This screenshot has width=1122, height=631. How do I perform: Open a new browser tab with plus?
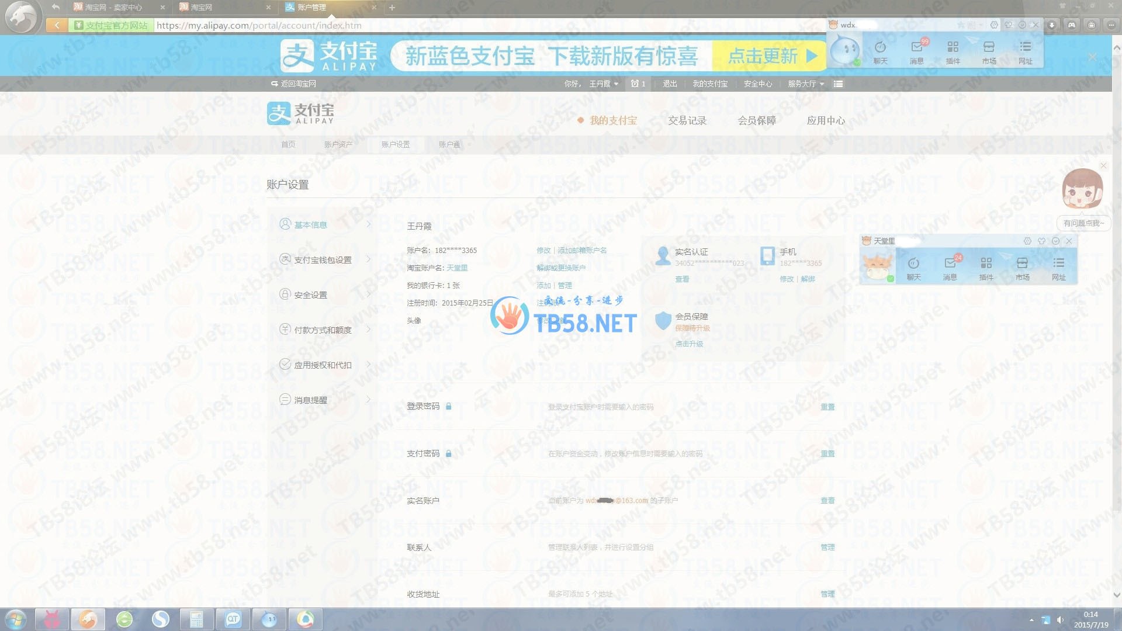(392, 8)
